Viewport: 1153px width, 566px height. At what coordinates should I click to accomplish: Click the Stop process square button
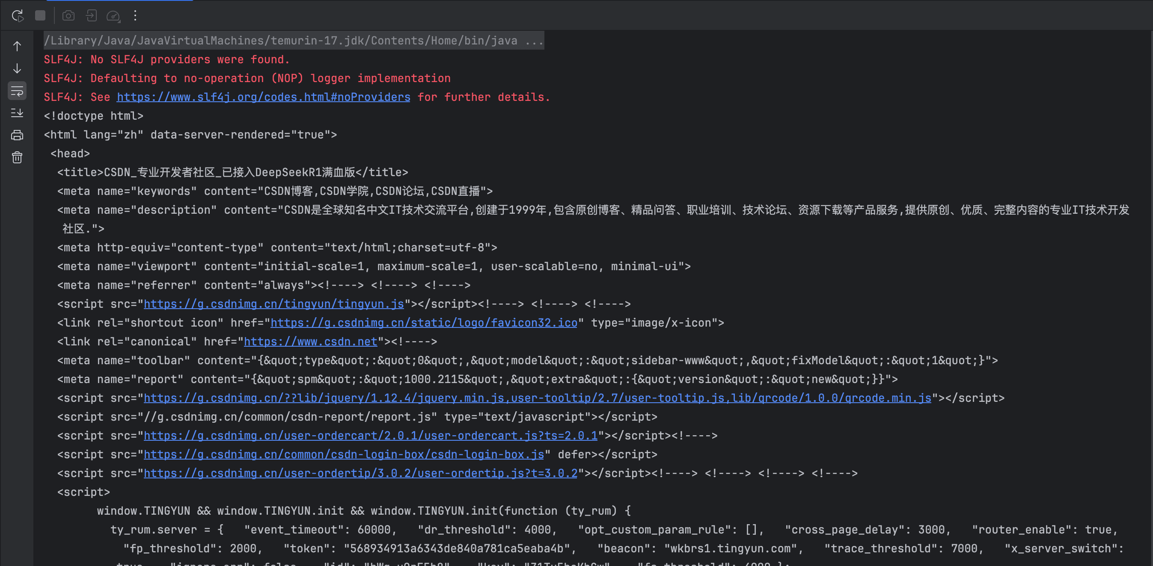point(40,16)
